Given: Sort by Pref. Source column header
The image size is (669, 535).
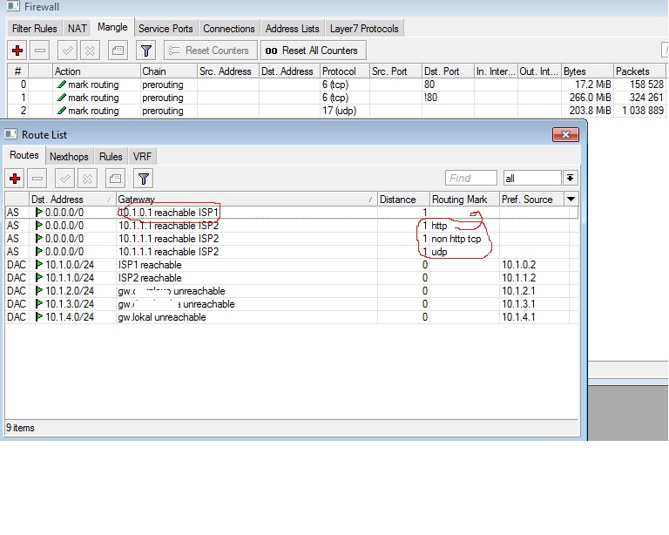Looking at the screenshot, I should tap(532, 200).
